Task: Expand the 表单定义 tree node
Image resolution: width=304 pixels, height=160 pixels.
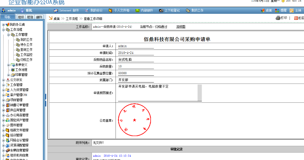Action: [8, 65]
